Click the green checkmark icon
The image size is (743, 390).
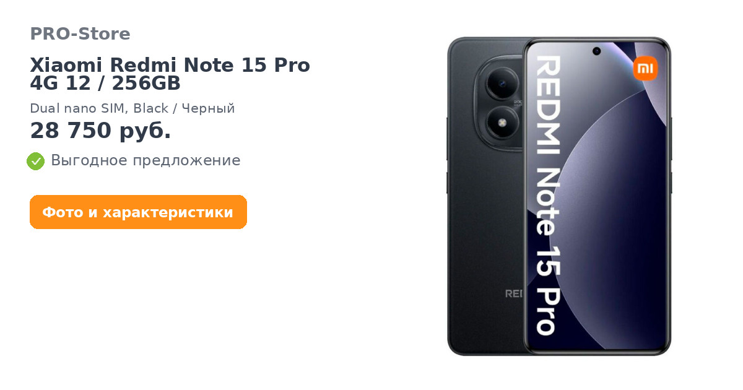click(35, 161)
